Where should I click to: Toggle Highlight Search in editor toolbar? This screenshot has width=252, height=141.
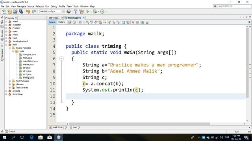100,22
